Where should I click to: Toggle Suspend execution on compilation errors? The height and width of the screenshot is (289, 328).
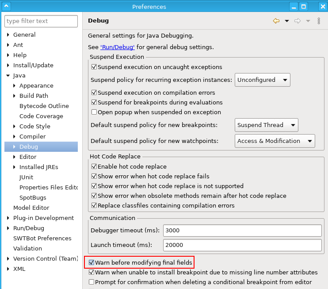[94, 92]
